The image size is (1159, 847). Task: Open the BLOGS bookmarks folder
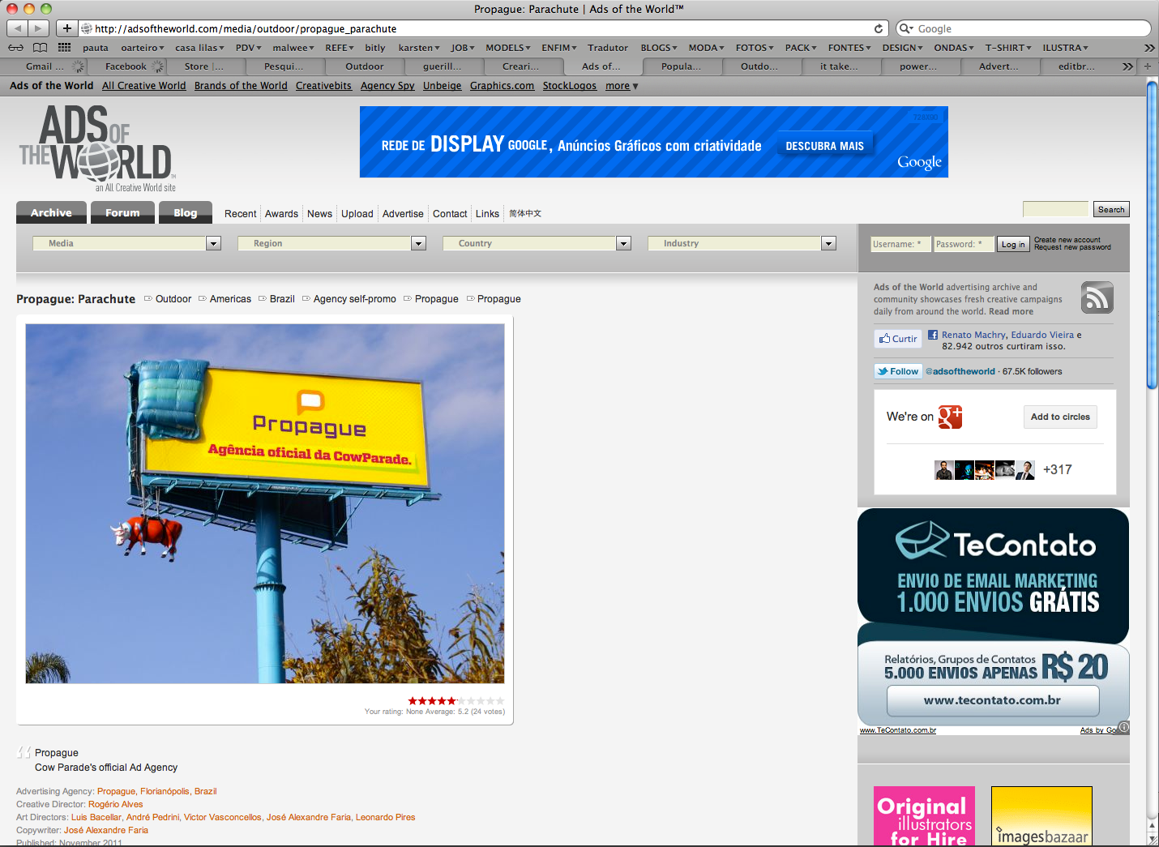(x=659, y=48)
